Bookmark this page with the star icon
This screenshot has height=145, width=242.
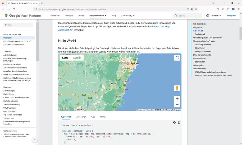[x=196, y=9]
